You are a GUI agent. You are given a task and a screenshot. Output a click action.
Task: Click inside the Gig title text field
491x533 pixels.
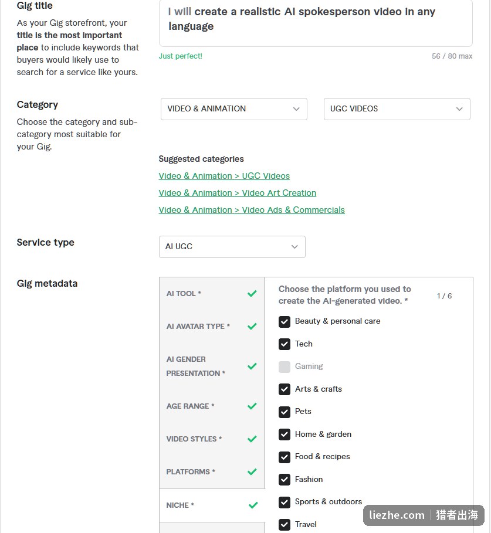click(316, 23)
